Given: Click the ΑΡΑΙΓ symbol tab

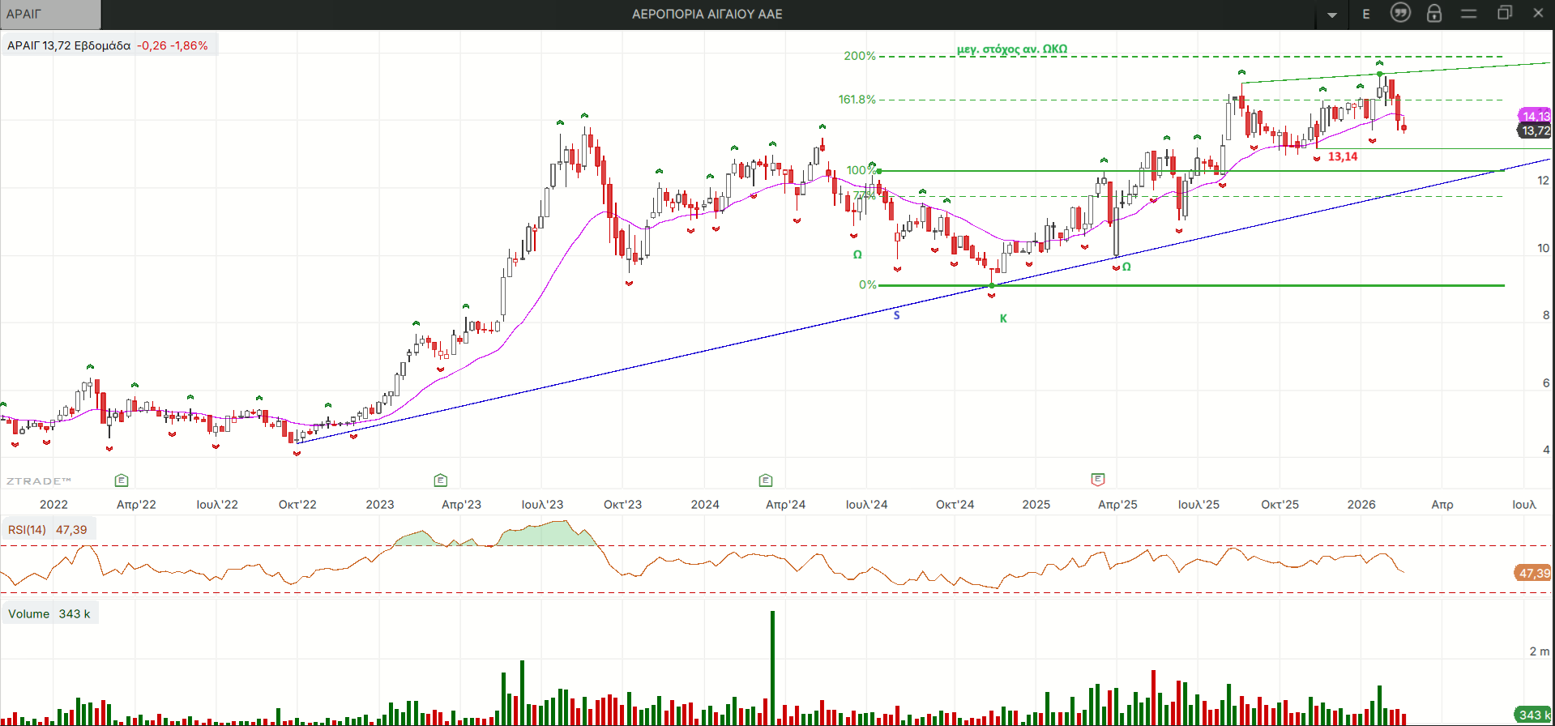Looking at the screenshot, I should (x=50, y=14).
